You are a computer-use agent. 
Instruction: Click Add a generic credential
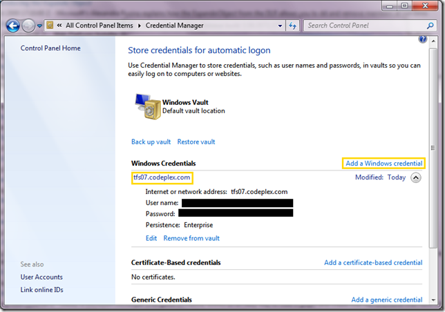[x=387, y=300]
